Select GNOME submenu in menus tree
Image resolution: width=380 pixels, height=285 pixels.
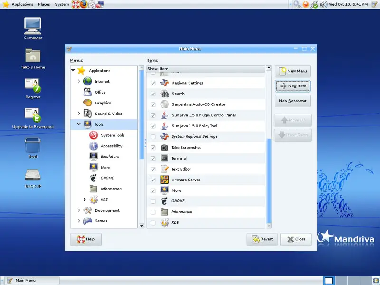(107, 178)
